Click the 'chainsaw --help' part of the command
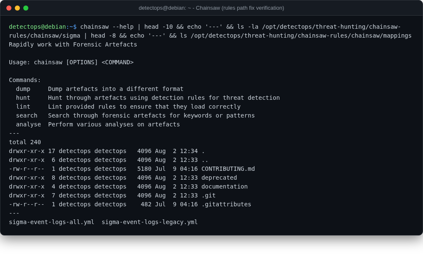The width and height of the screenshot is (423, 260). (x=107, y=27)
